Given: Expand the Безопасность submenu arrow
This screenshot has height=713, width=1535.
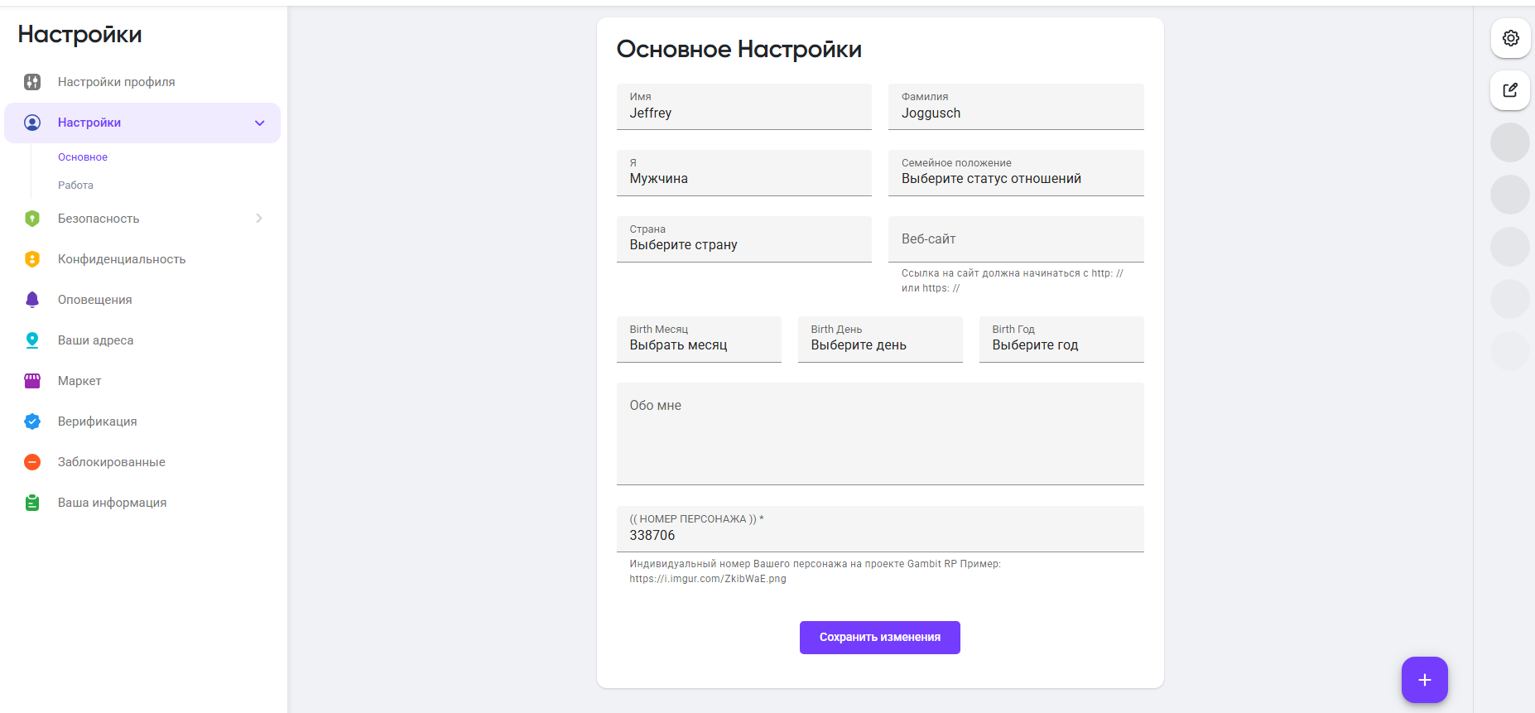Looking at the screenshot, I should 259,219.
